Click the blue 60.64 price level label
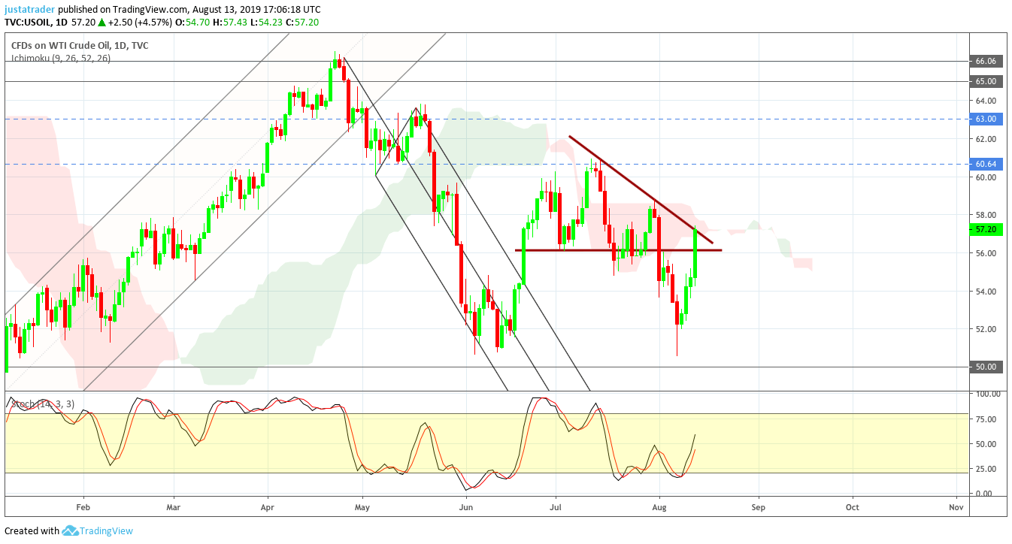 pyautogui.click(x=986, y=164)
